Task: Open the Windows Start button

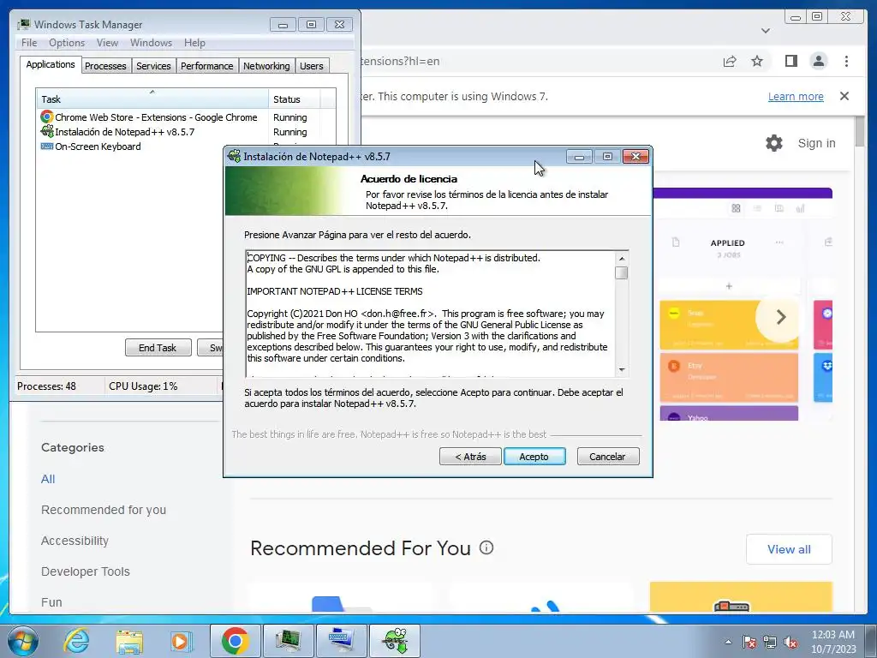Action: (23, 641)
